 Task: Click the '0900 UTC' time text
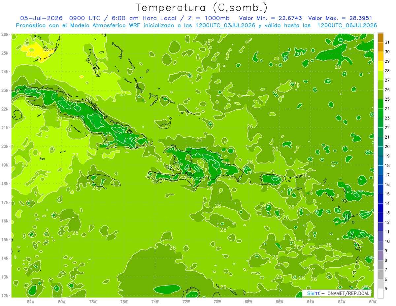(85, 18)
